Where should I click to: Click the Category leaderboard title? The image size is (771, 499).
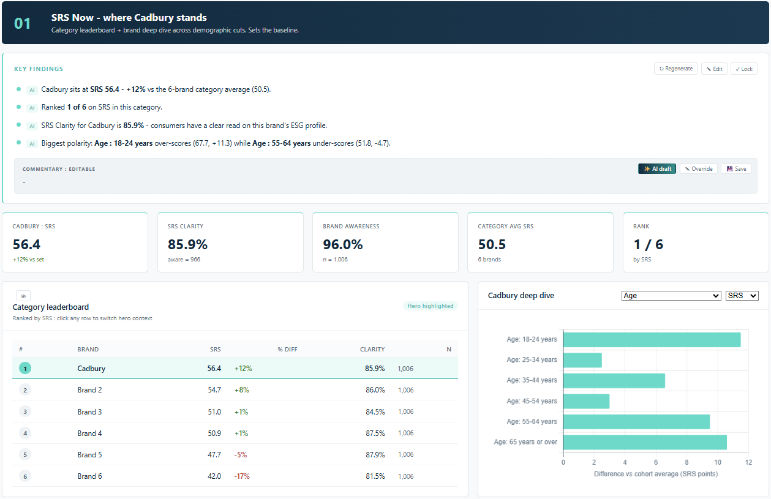51,307
